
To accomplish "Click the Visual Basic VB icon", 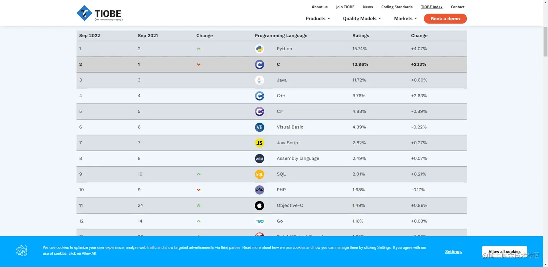I will coord(260,127).
